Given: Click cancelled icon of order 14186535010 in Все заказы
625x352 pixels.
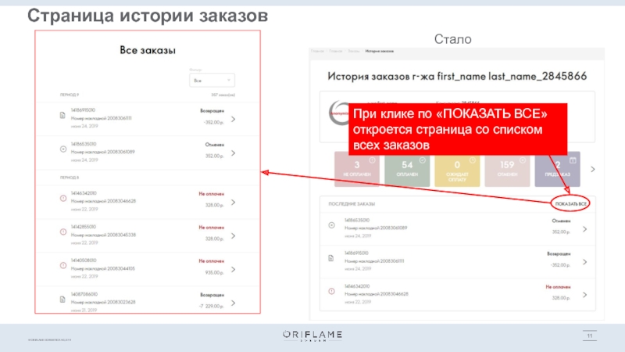Looking at the screenshot, I should (63, 149).
